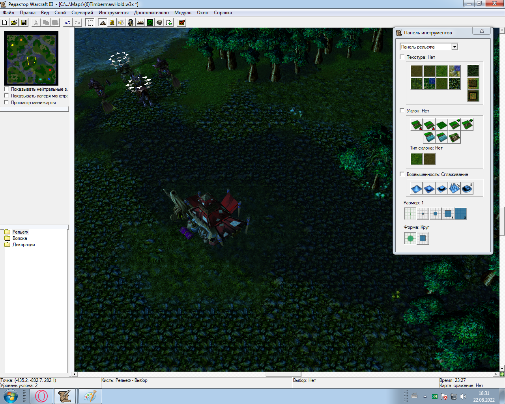Select the lower height crater tool

[429, 188]
